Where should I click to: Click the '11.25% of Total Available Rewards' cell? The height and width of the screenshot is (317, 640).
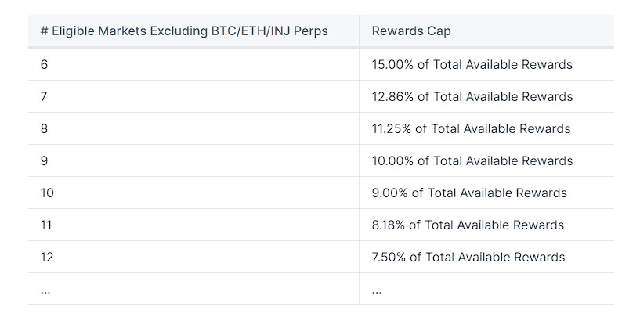tap(471, 128)
